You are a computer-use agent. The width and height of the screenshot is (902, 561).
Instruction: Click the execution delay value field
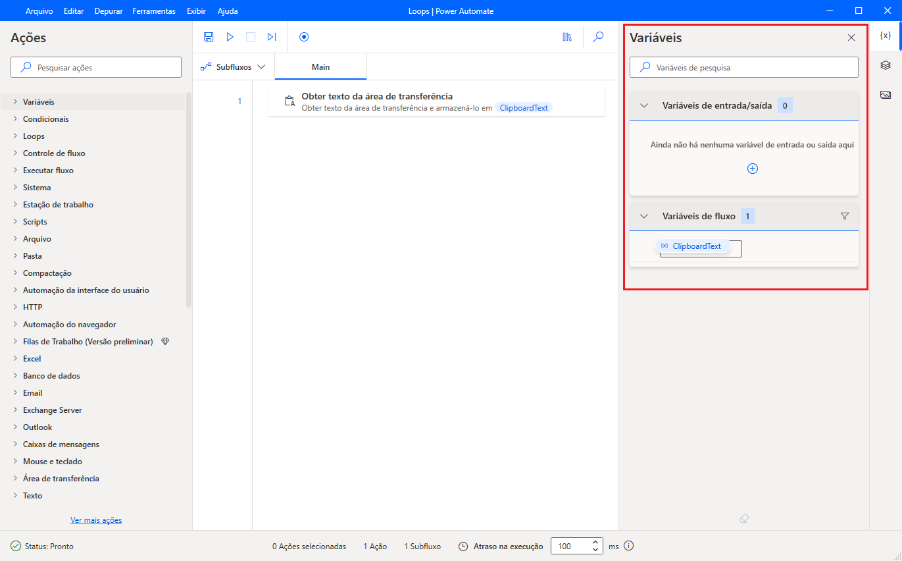coord(570,547)
